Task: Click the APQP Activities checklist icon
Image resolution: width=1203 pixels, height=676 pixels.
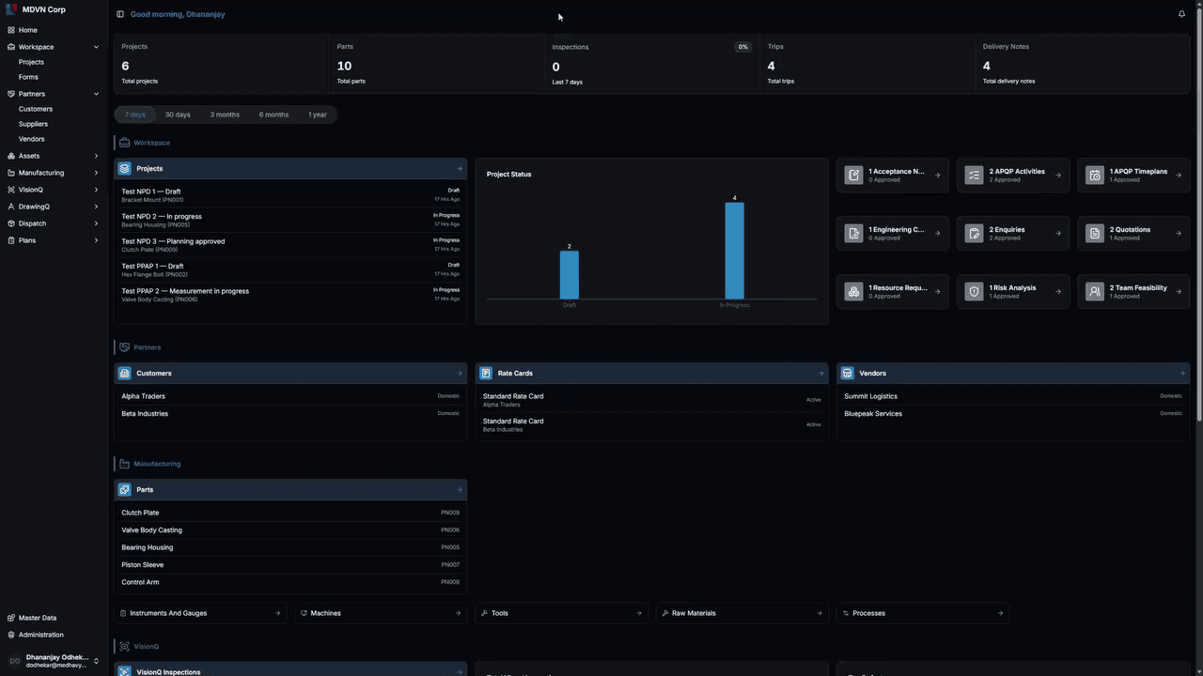Action: pos(974,176)
